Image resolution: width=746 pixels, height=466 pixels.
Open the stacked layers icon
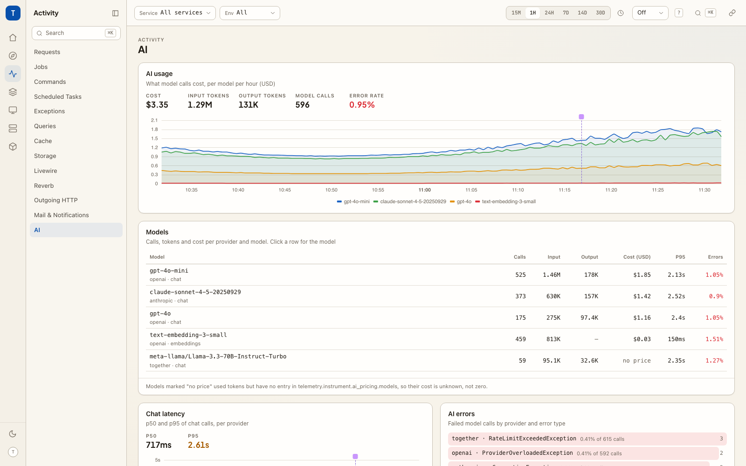pos(13,92)
